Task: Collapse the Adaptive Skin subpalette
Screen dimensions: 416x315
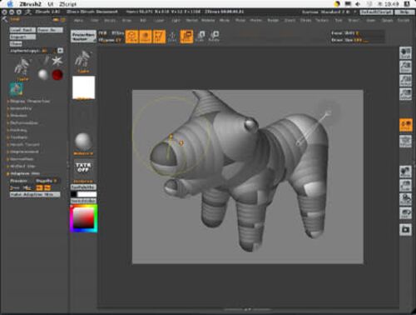Action: point(24,173)
